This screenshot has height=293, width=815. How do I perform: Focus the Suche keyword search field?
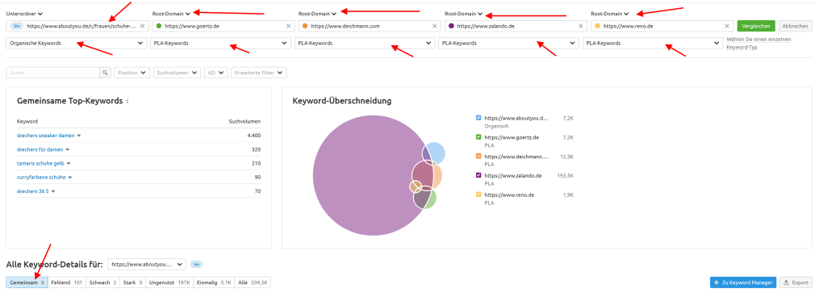52,73
